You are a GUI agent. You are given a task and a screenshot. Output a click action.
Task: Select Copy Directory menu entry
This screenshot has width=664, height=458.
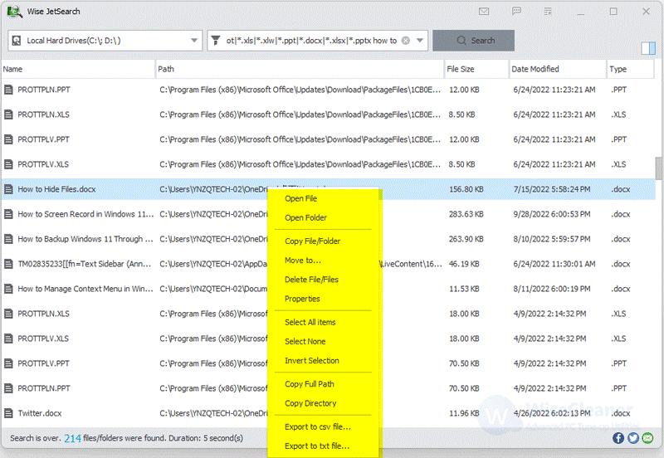click(x=310, y=403)
